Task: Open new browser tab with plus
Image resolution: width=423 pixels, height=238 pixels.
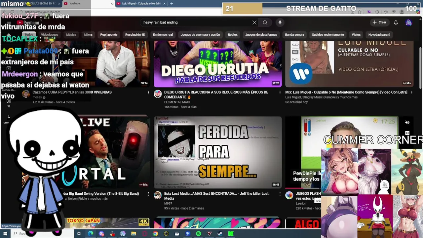Action: [172, 4]
